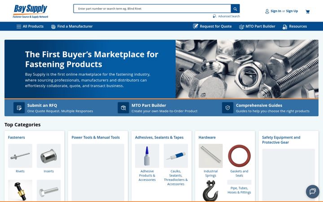Click the Industrial Springs image

[210, 156]
